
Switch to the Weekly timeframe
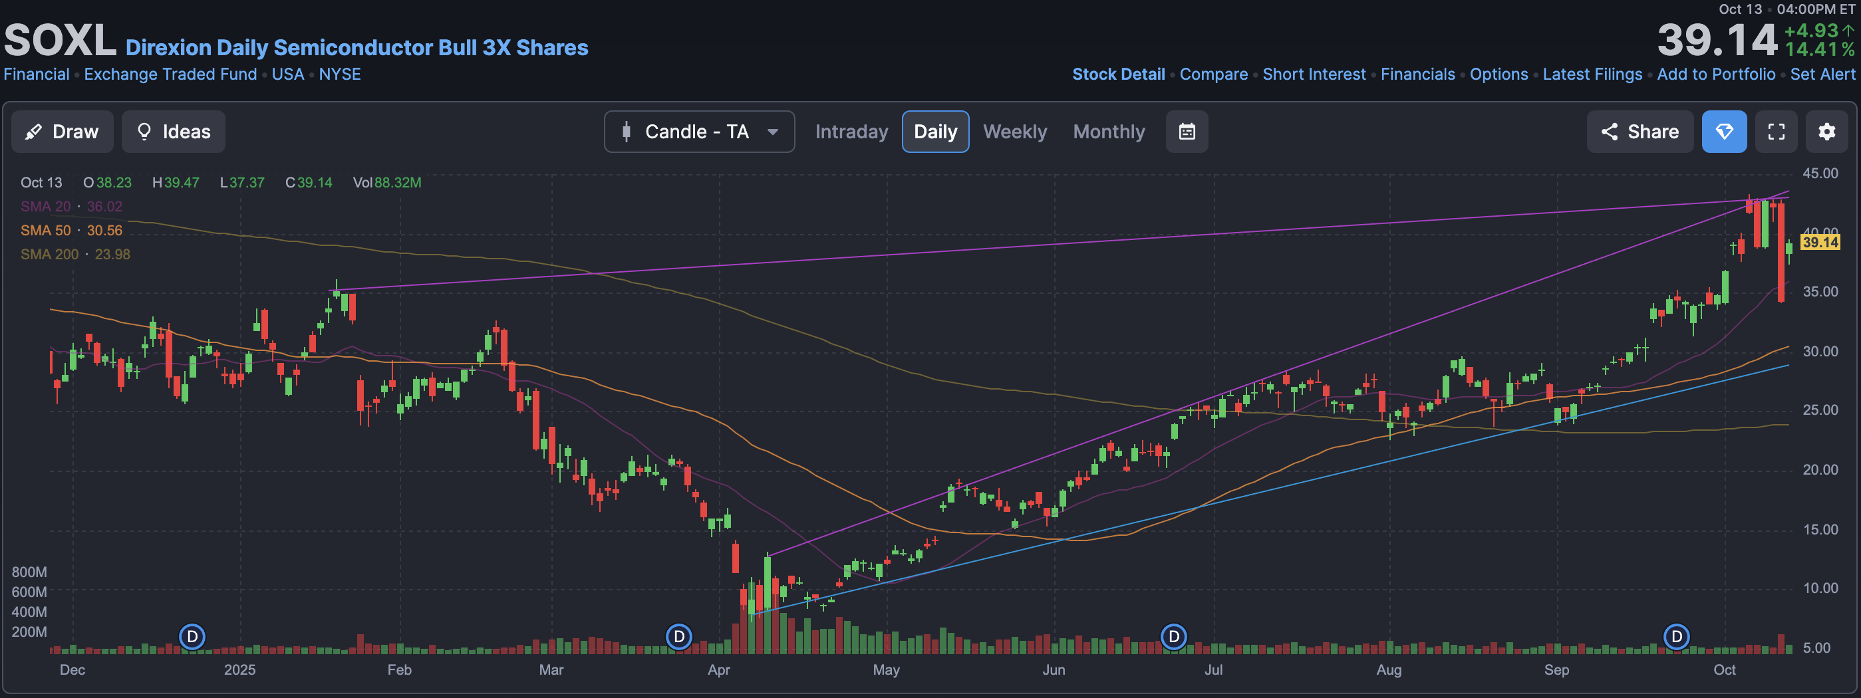point(1014,132)
